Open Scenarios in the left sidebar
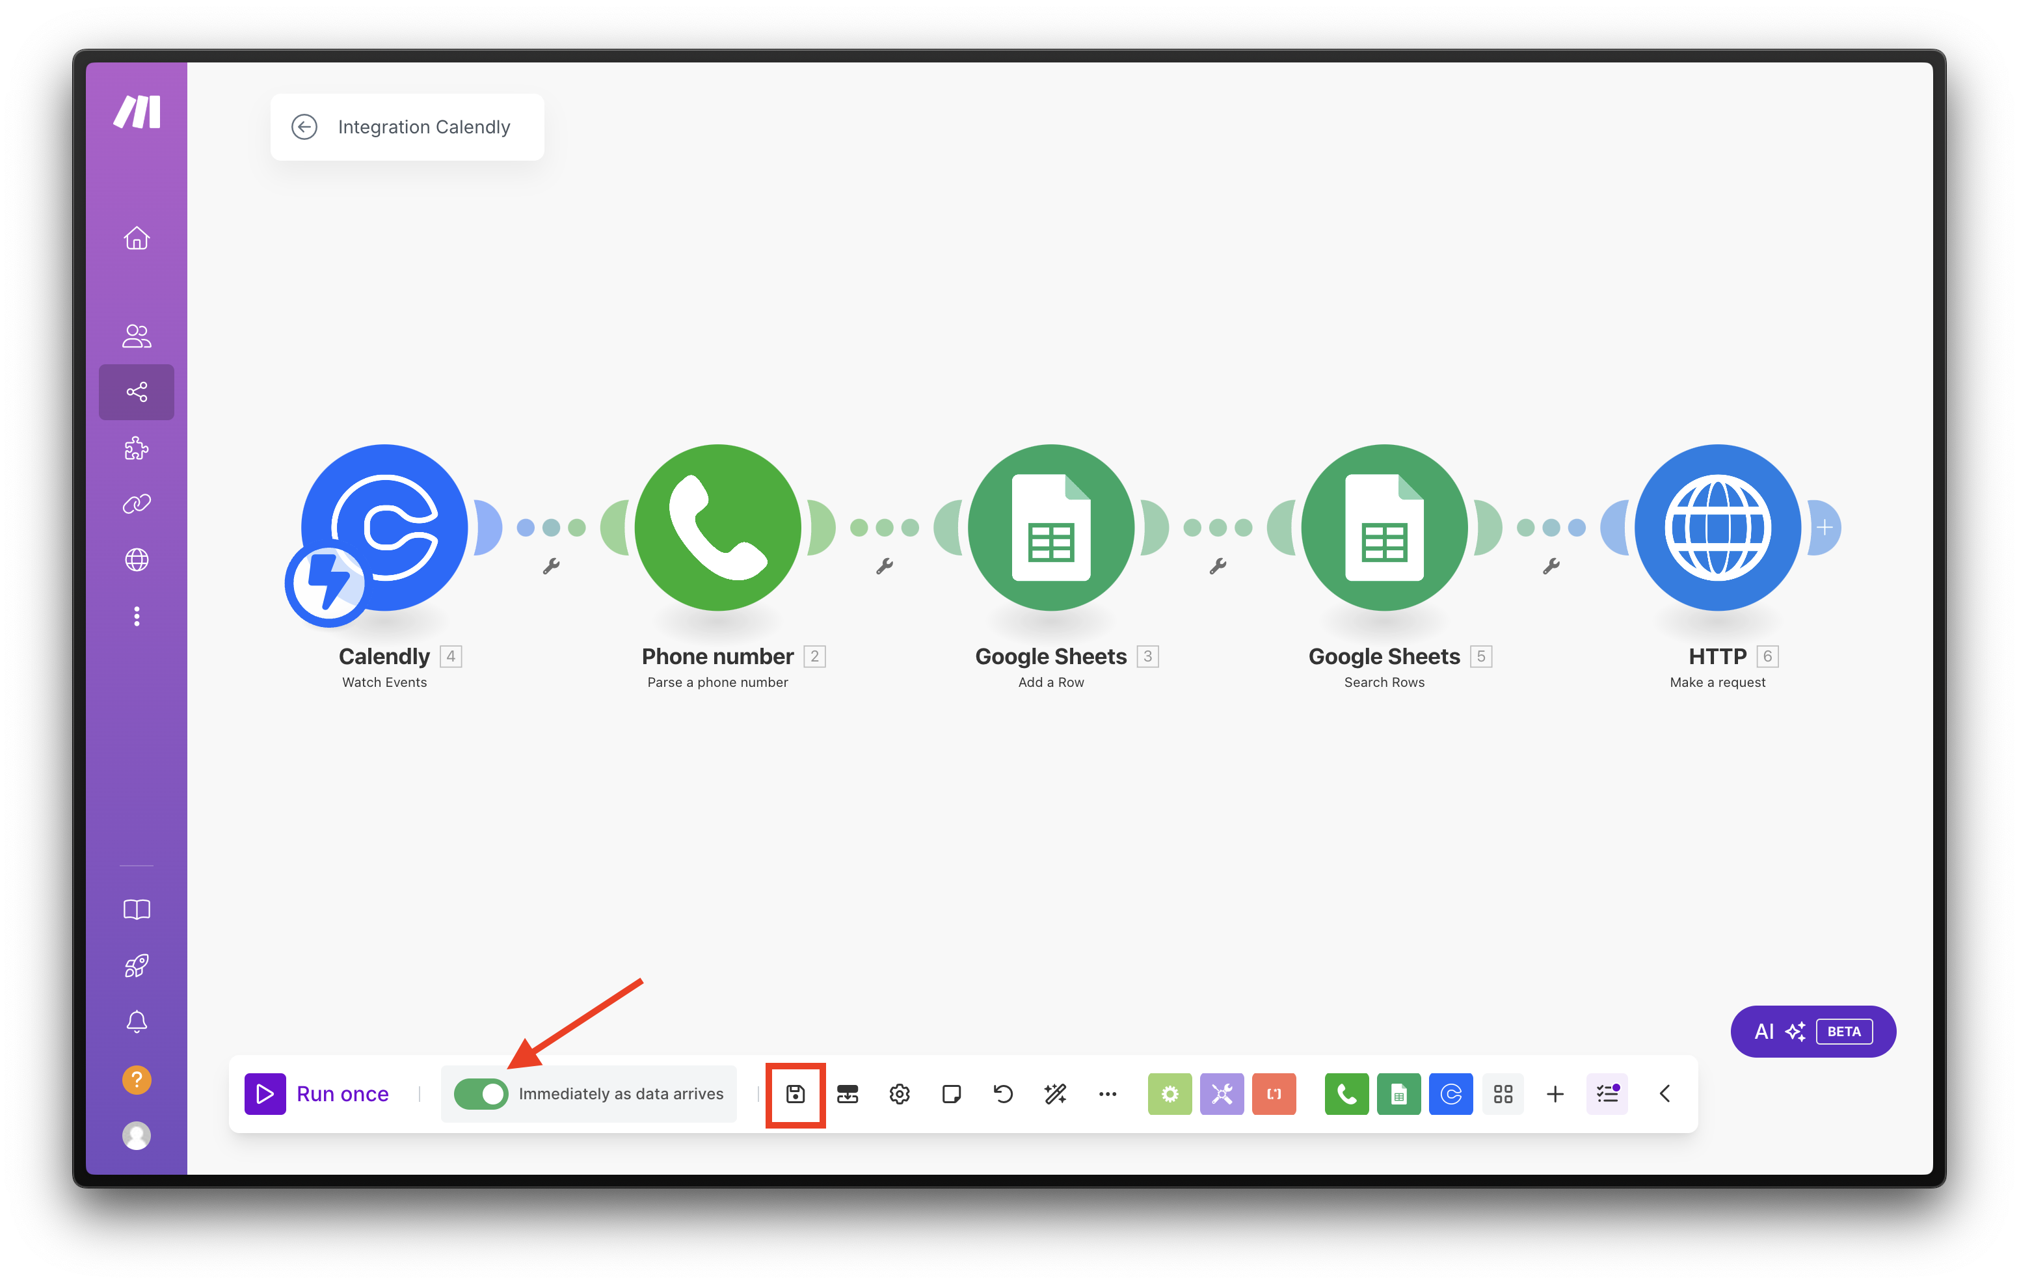 click(x=137, y=392)
